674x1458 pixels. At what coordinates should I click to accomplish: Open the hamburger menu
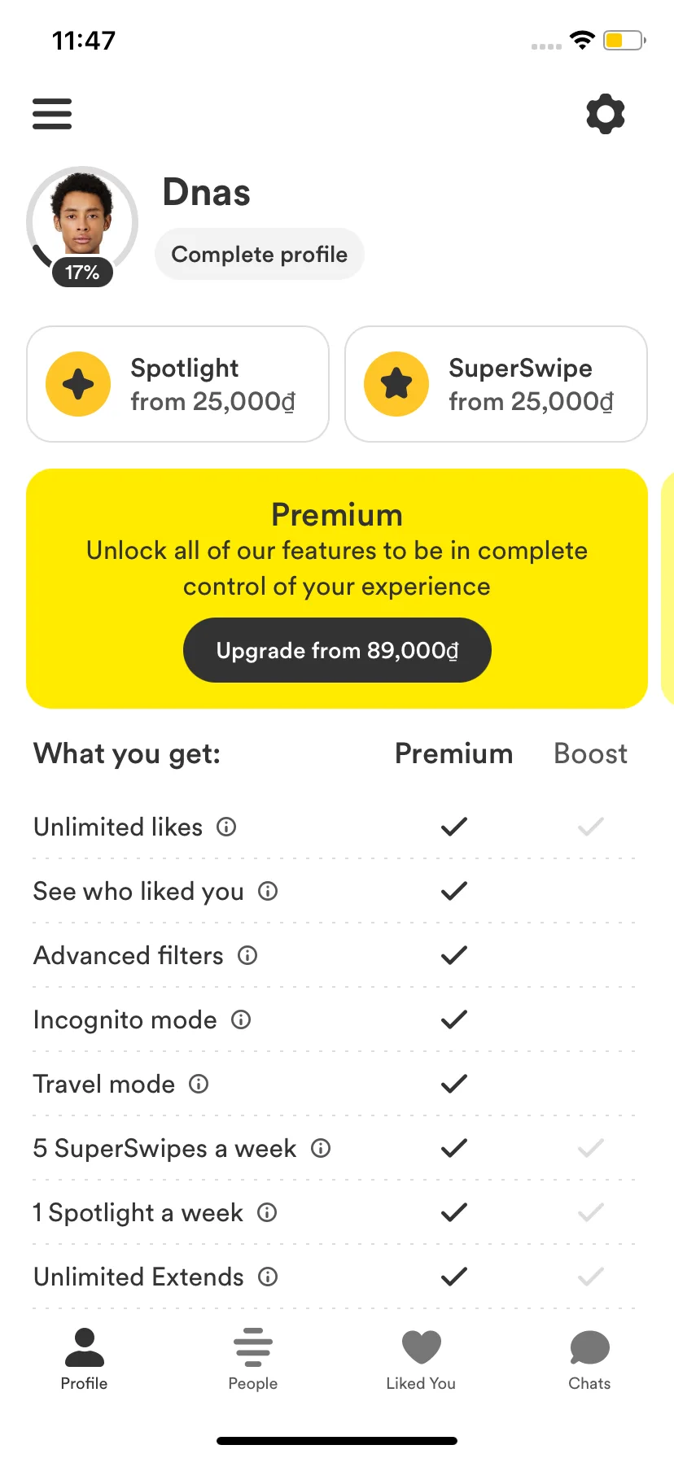coord(52,114)
